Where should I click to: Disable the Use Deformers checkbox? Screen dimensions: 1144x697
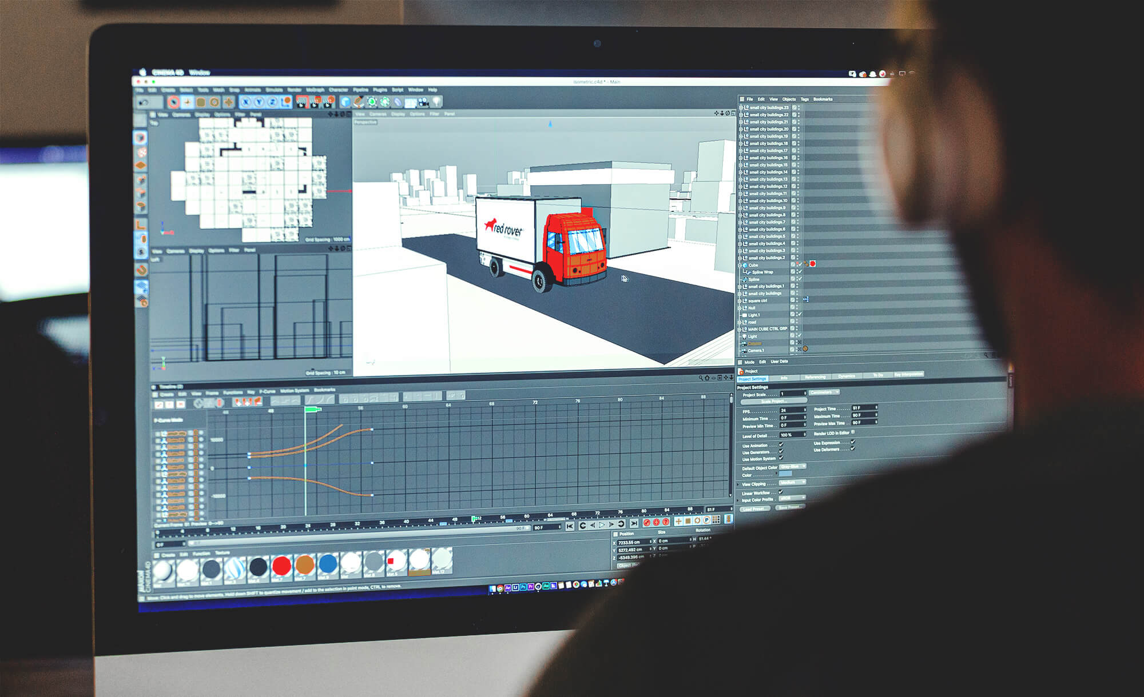click(x=852, y=449)
